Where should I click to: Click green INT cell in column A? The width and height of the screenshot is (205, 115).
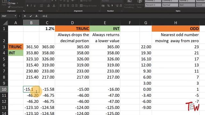(16, 53)
